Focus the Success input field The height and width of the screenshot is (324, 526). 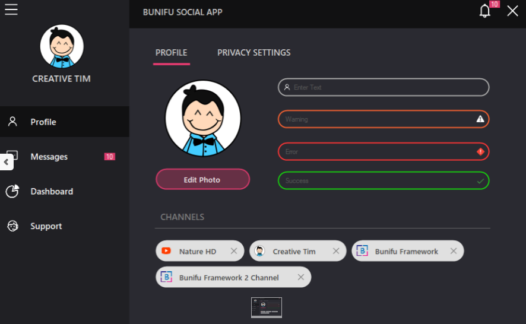[x=384, y=180]
